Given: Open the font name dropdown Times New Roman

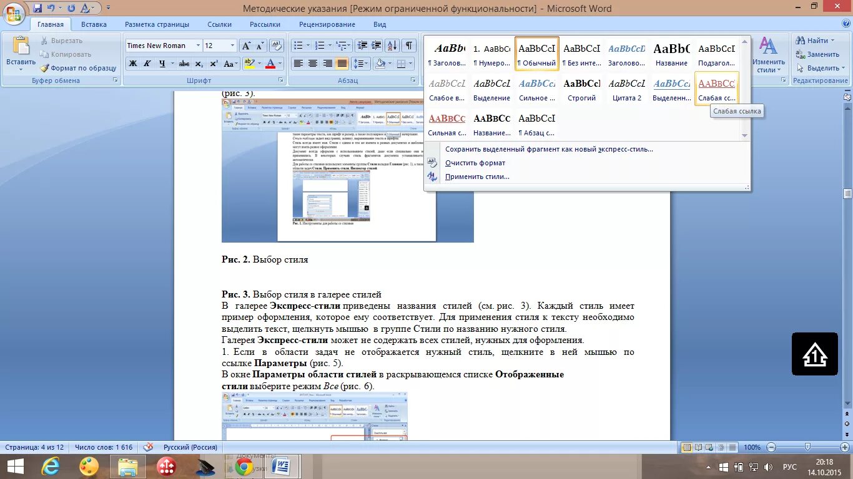Looking at the screenshot, I should [x=198, y=46].
